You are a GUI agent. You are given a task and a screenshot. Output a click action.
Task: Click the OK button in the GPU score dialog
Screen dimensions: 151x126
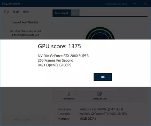click(103, 77)
